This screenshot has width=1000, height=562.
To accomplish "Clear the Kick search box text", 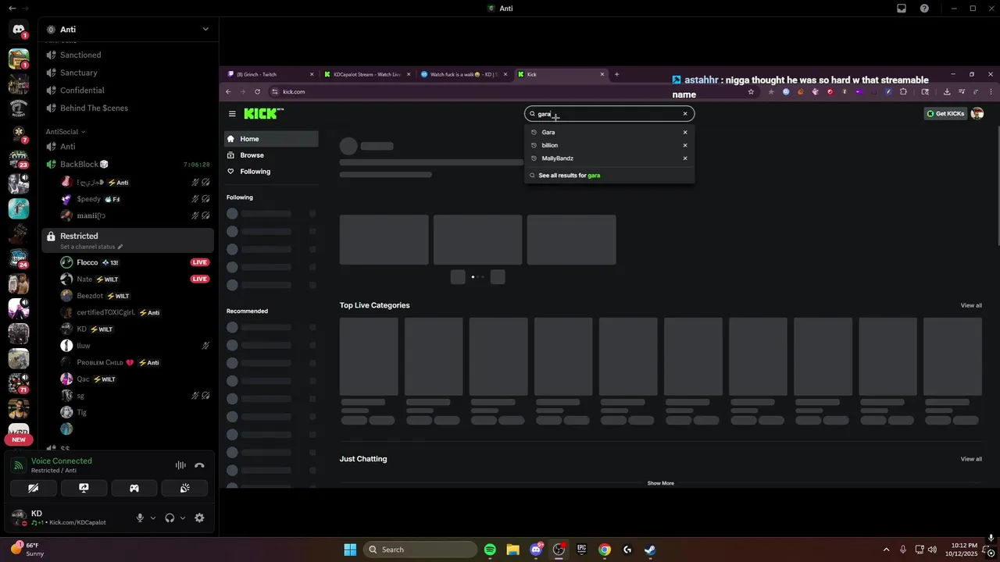I will pyautogui.click(x=685, y=114).
